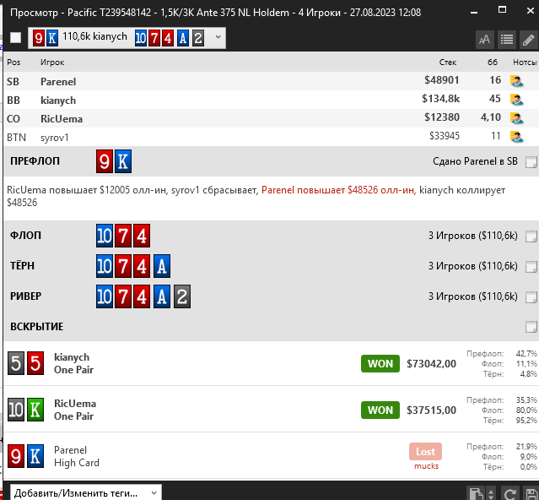Click the Игрок column header
The height and width of the screenshot is (500, 539).
52,62
